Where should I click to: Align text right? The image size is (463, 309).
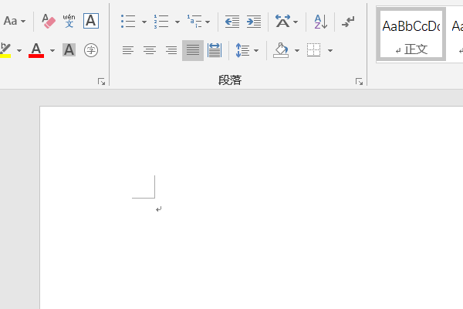171,50
